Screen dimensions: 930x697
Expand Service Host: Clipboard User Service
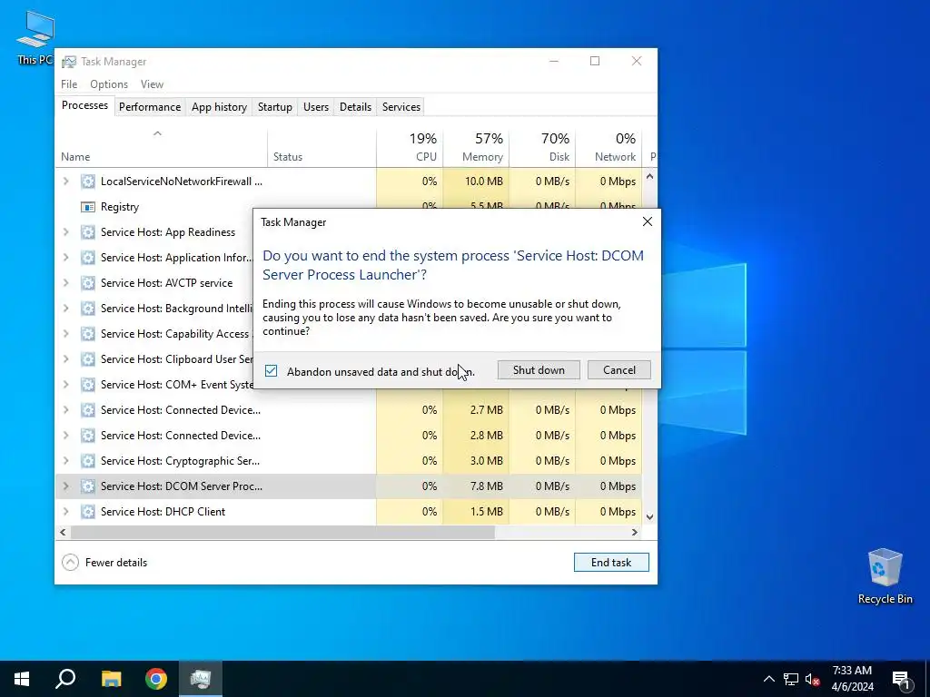click(x=65, y=359)
